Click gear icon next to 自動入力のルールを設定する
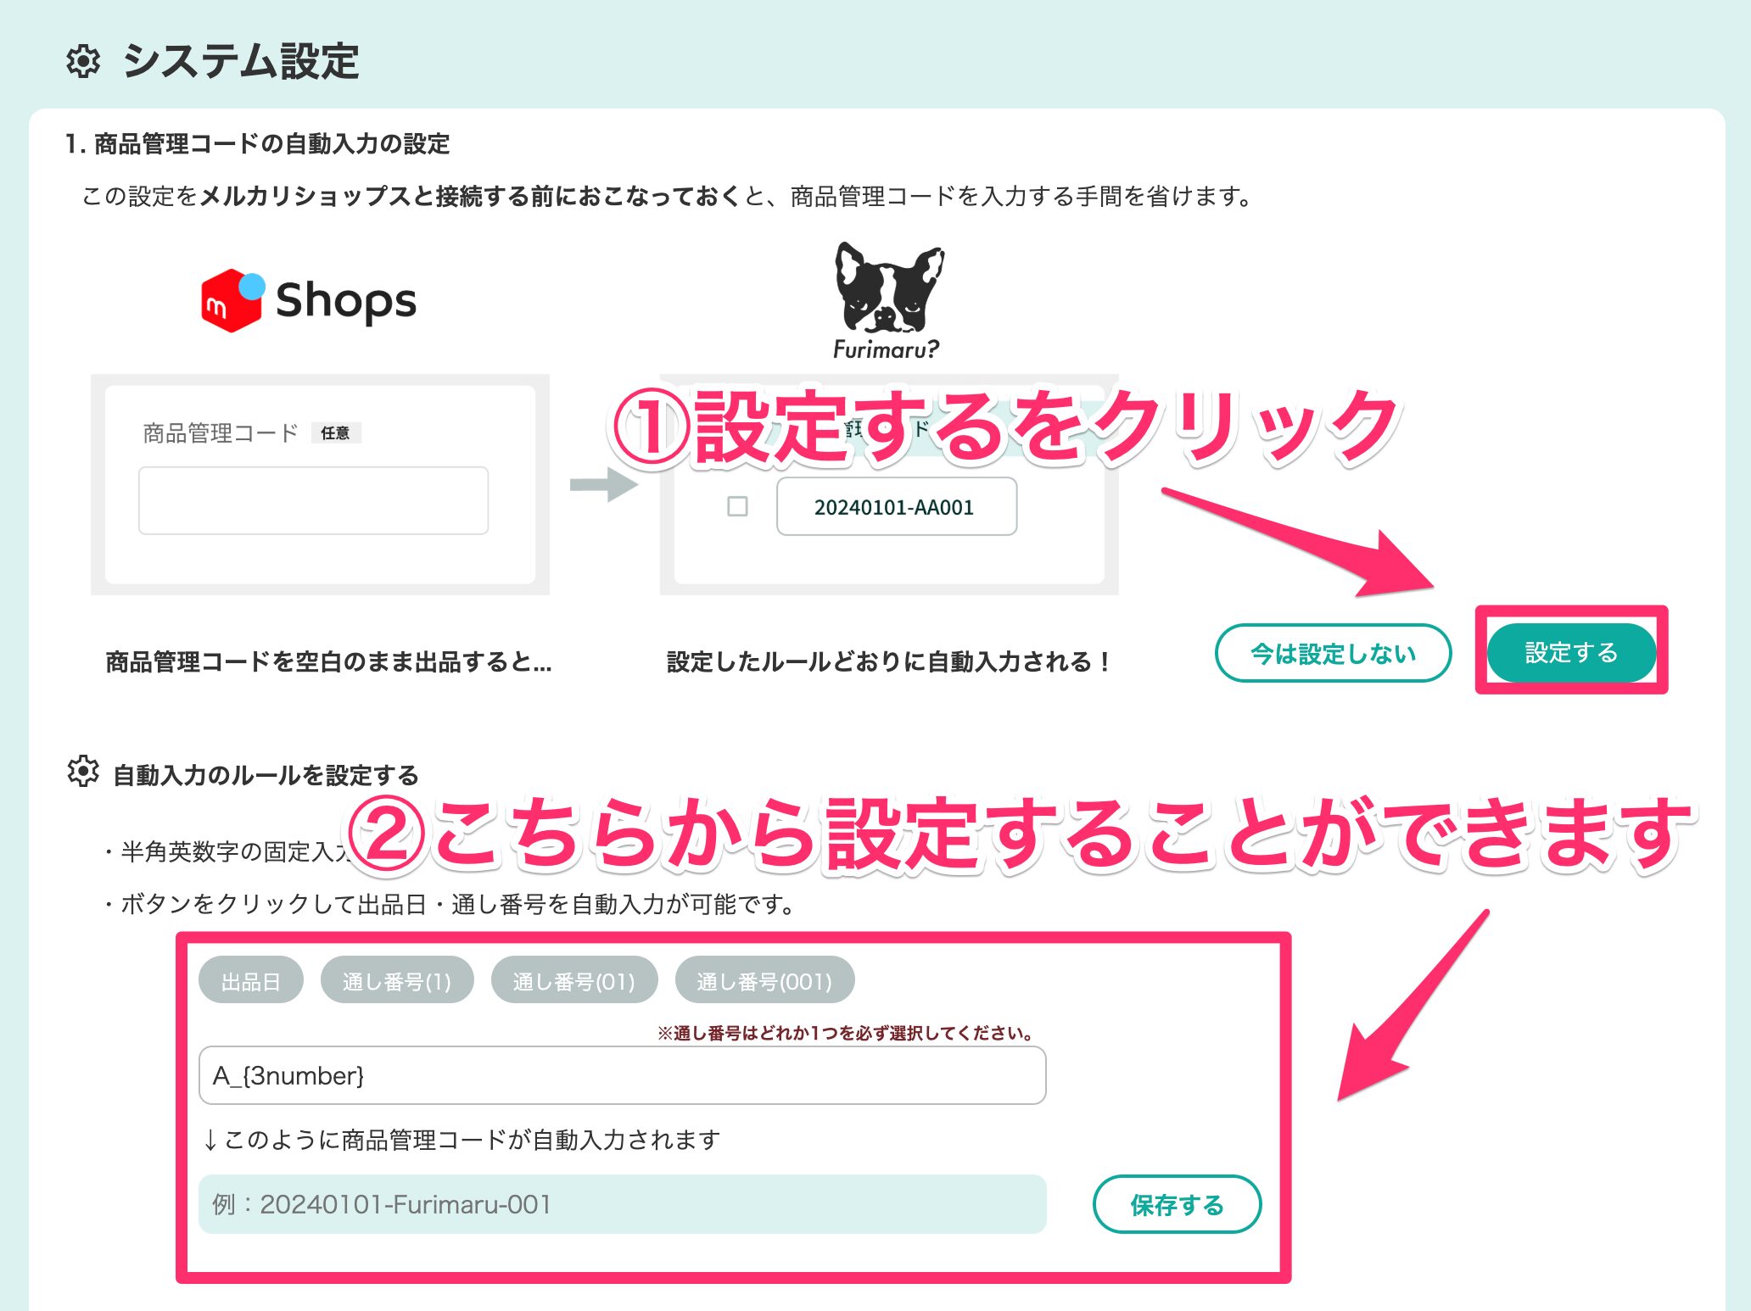The image size is (1751, 1311). [83, 772]
